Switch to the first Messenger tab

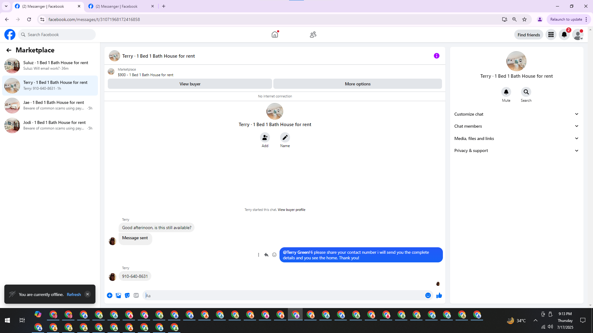[x=48, y=6]
